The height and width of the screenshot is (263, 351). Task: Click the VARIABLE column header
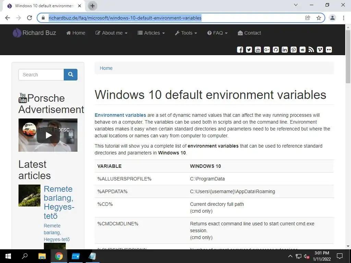pos(109,166)
